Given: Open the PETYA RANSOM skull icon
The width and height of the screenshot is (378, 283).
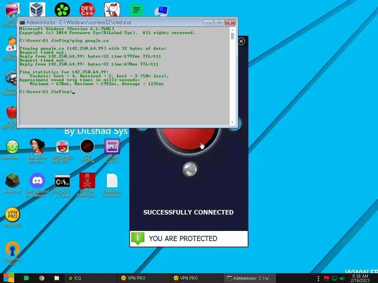Looking at the screenshot, I should coord(87,185).
